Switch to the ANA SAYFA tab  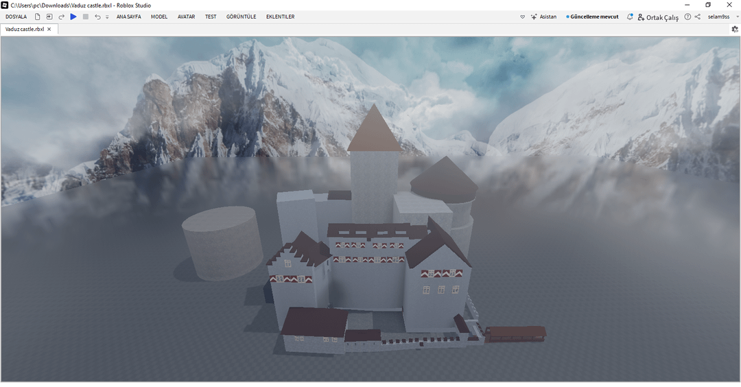128,16
